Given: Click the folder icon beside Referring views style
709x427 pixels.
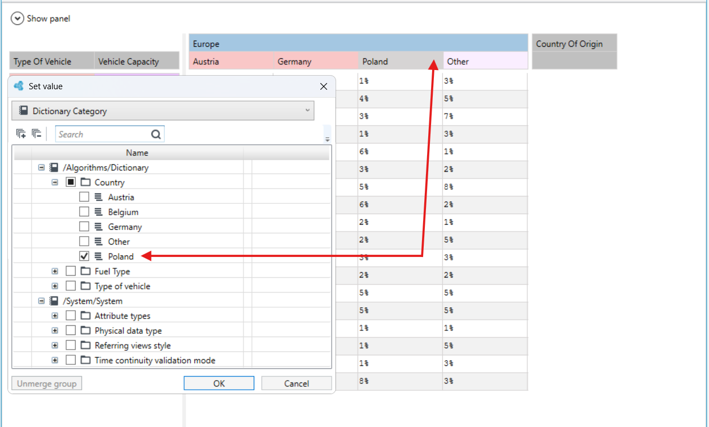Looking at the screenshot, I should coord(86,345).
